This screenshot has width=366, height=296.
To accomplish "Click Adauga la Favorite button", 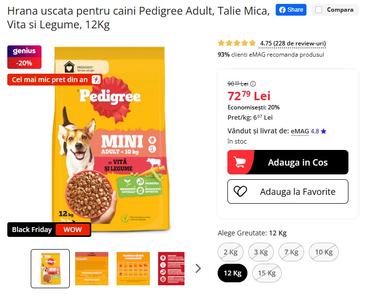I will (x=288, y=191).
